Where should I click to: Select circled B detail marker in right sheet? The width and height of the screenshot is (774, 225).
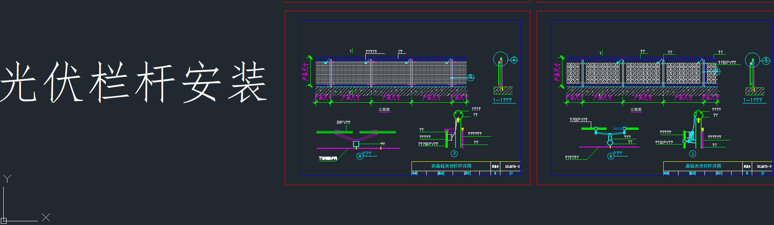pyautogui.click(x=611, y=156)
